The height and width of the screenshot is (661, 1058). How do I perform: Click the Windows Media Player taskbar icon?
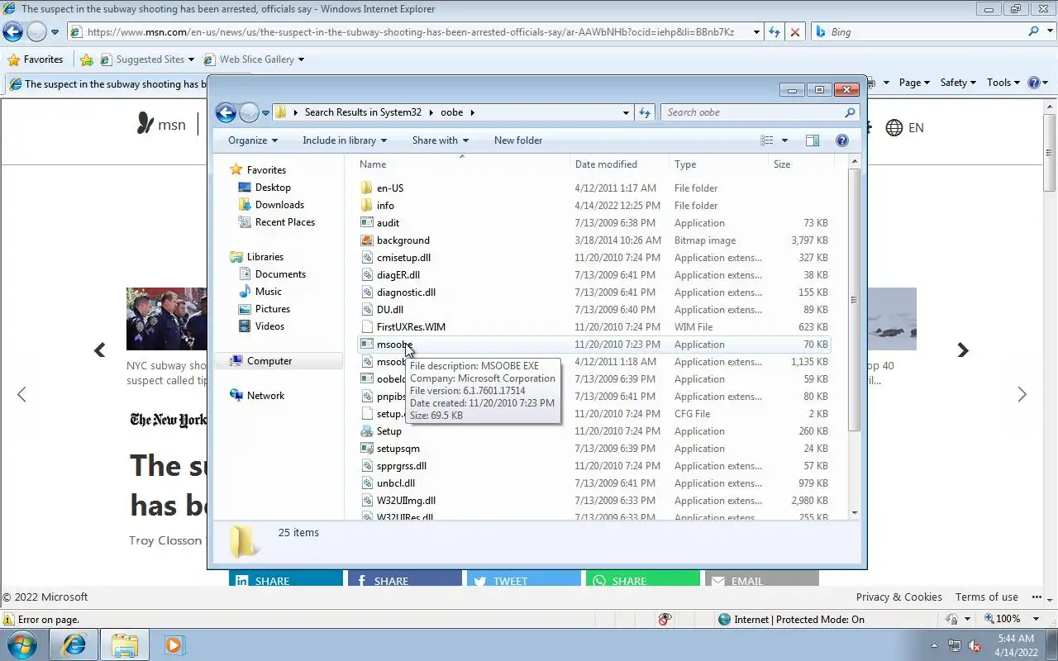[174, 644]
